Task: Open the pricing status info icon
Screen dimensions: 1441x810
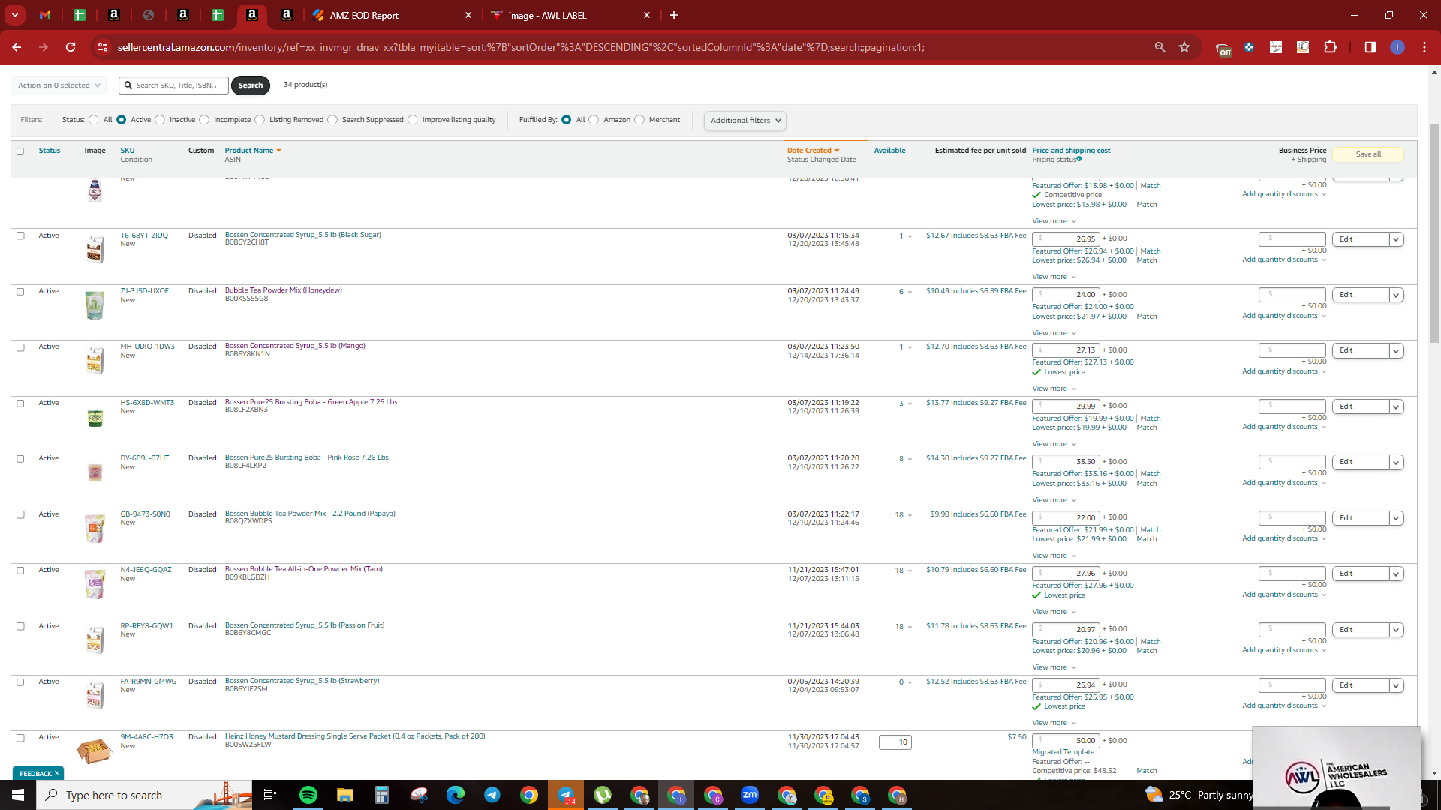Action: (1079, 159)
